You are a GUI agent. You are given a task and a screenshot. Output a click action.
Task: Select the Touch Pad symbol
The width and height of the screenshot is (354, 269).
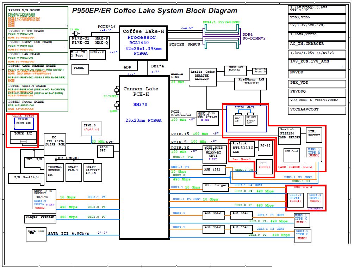click(x=23, y=138)
